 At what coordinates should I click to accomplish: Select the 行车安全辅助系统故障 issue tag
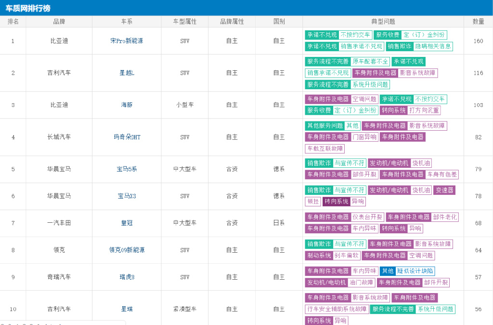tap(337, 309)
